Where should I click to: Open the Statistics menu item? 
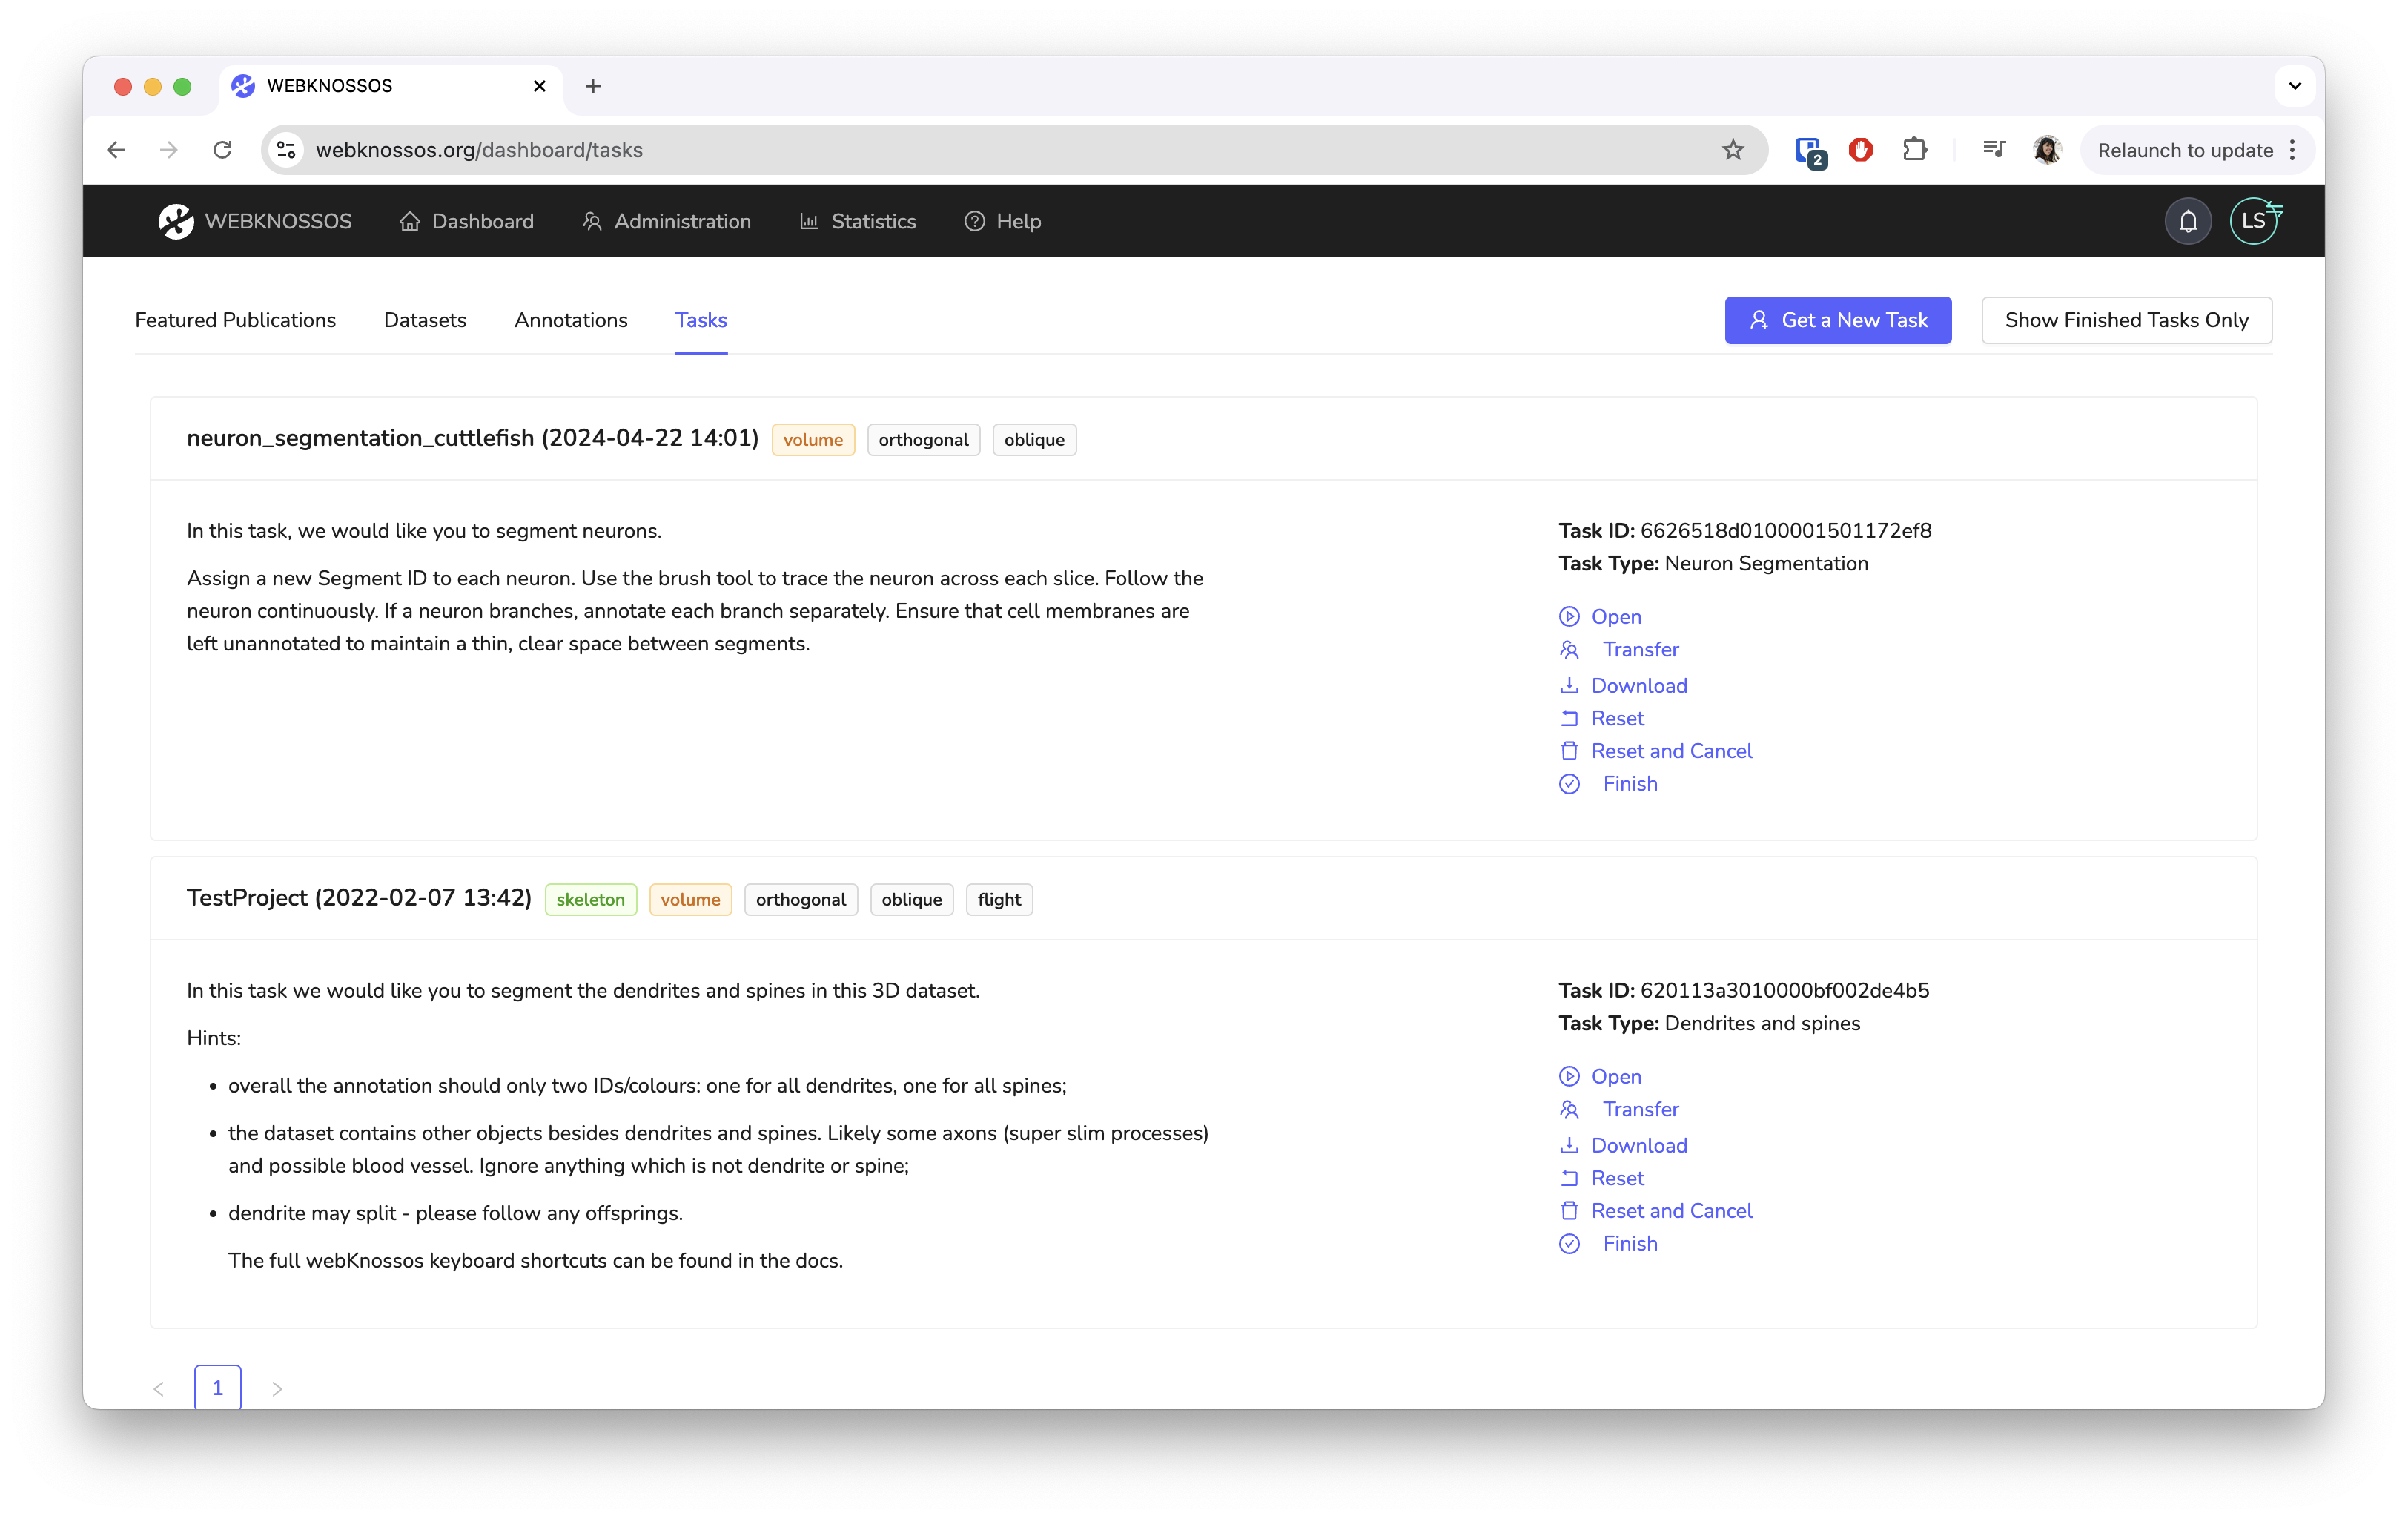coord(858,221)
